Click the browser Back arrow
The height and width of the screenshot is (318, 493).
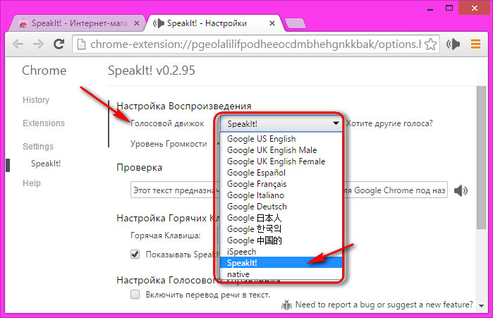[18, 44]
